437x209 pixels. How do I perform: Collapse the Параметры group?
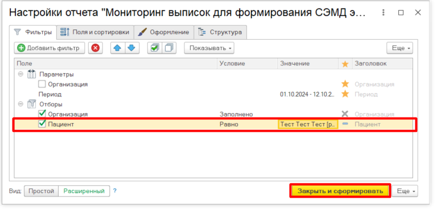click(20, 74)
